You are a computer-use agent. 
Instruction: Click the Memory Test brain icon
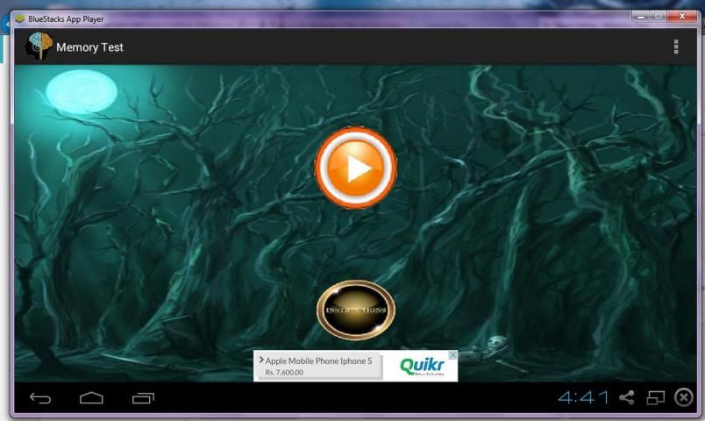coord(39,46)
